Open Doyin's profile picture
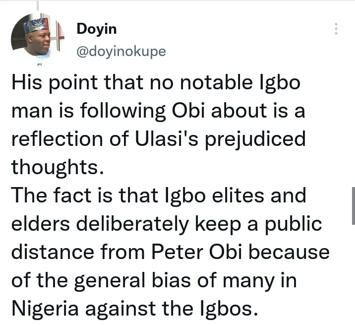 tap(37, 36)
